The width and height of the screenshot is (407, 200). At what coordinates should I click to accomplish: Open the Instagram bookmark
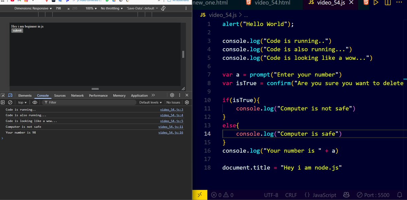coord(26,1)
